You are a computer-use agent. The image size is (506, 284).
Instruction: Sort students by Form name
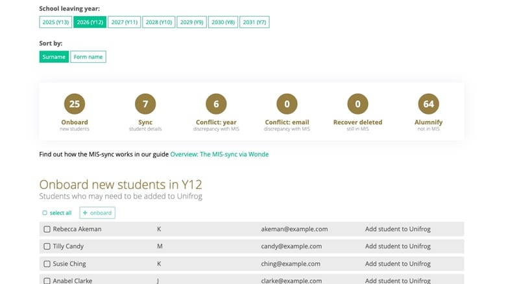[x=88, y=57]
